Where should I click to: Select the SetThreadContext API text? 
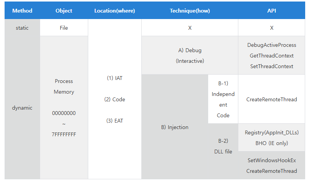coord(272,66)
